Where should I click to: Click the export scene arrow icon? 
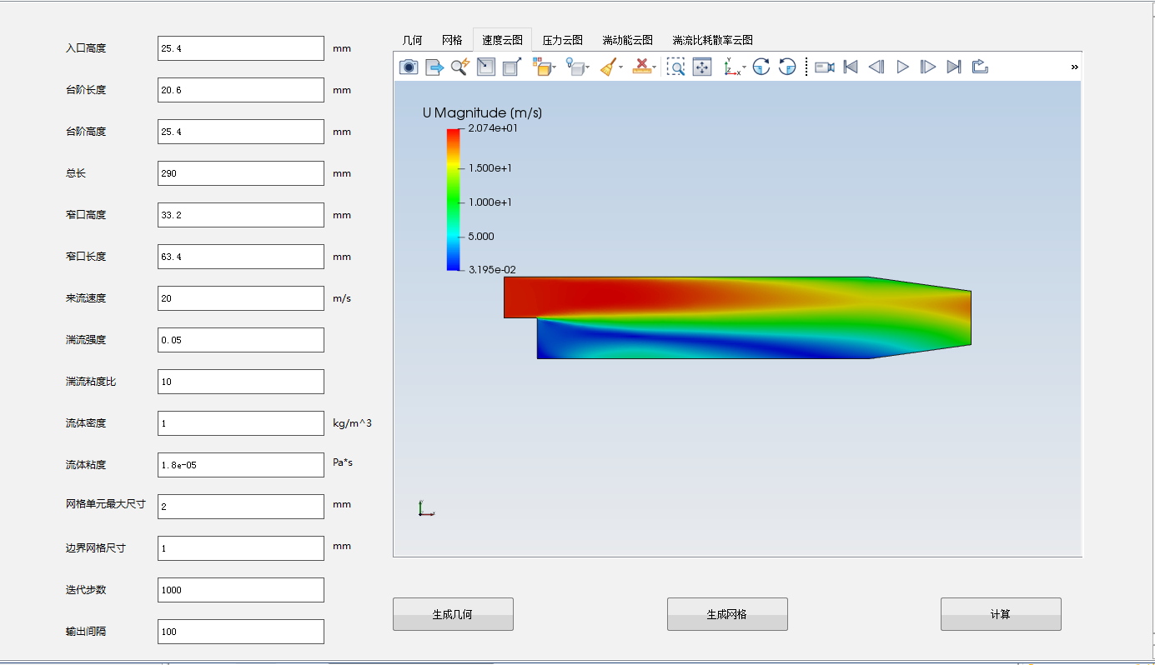pyautogui.click(x=434, y=67)
